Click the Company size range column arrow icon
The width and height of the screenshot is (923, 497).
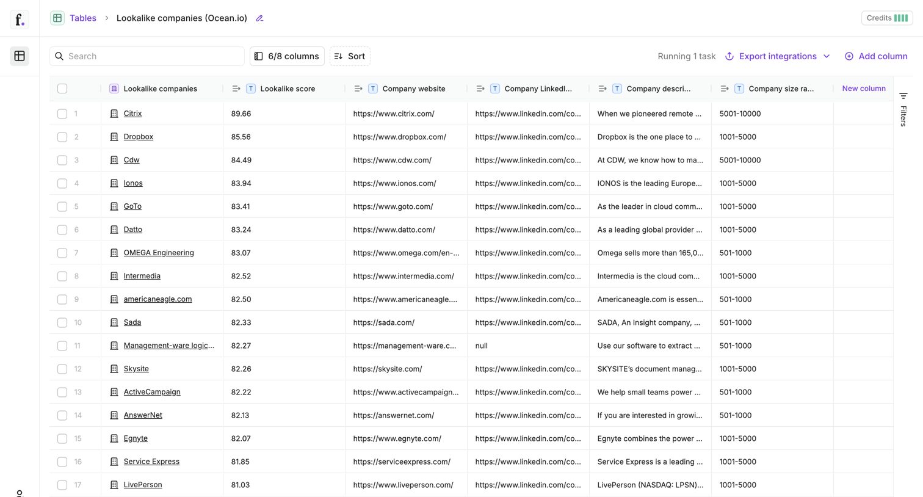point(725,89)
